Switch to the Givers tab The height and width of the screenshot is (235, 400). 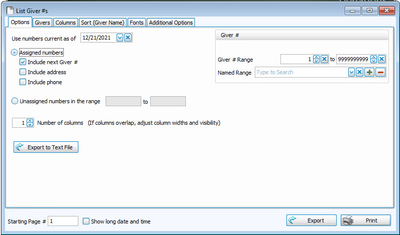42,23
